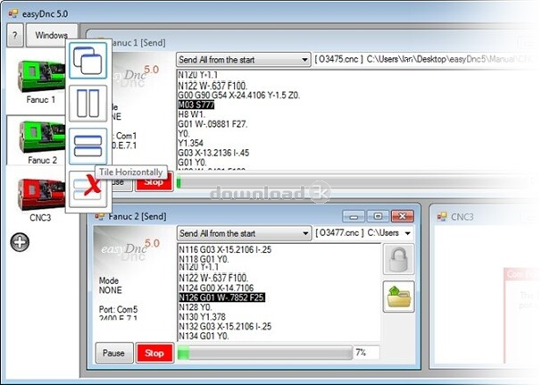The height and width of the screenshot is (385, 542).
Task: Select line N124 G00 X-14.7106
Action: click(x=216, y=288)
